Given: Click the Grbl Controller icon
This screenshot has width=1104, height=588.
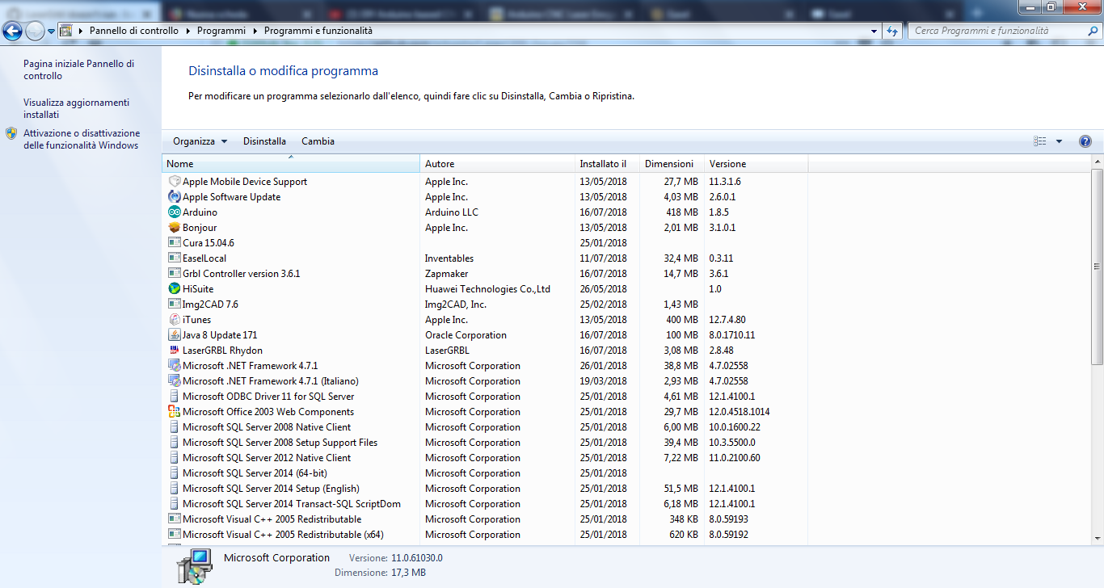Looking at the screenshot, I should point(174,274).
